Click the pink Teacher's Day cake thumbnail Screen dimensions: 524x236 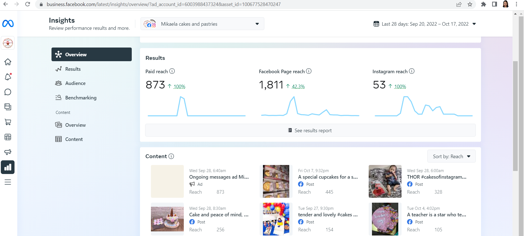(x=385, y=219)
